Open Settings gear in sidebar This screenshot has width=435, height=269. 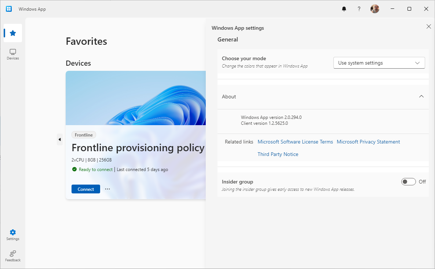coord(13,235)
